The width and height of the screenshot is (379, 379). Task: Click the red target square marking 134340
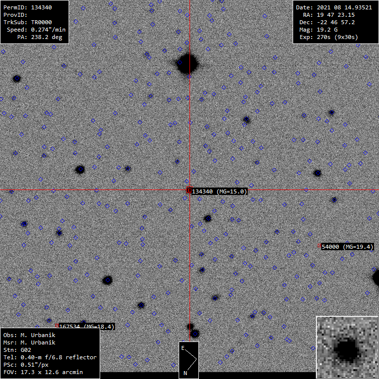pyautogui.click(x=189, y=190)
